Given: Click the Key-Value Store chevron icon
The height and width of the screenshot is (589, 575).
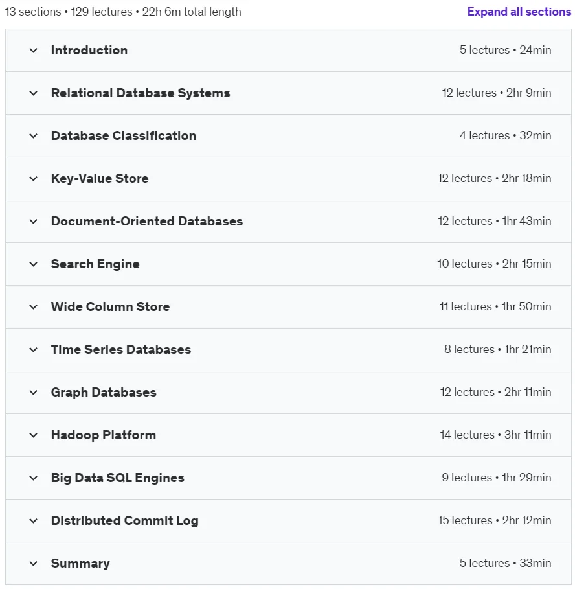Looking at the screenshot, I should (x=34, y=179).
